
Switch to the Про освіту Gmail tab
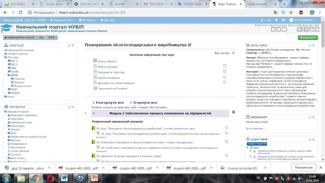(159, 4)
